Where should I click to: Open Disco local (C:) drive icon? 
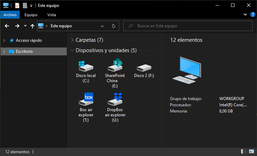[86, 66]
